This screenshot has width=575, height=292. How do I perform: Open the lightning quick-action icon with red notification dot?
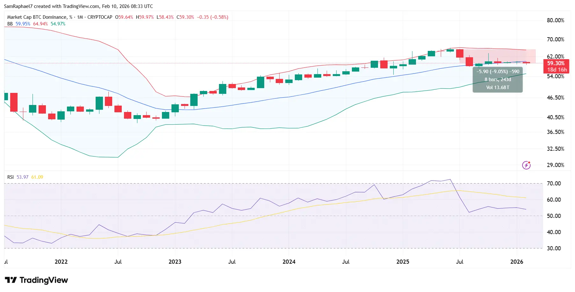coord(527,165)
